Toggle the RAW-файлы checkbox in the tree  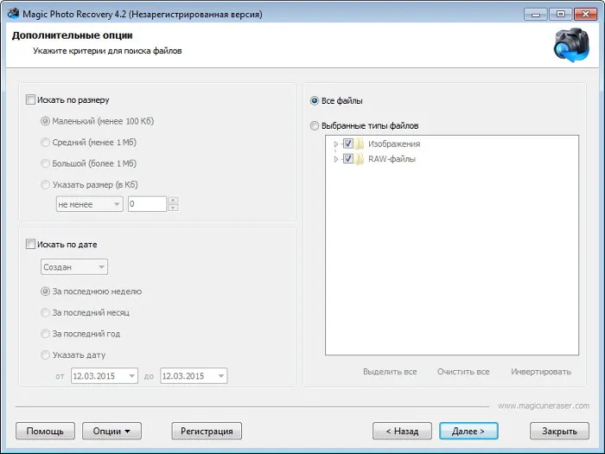[348, 158]
